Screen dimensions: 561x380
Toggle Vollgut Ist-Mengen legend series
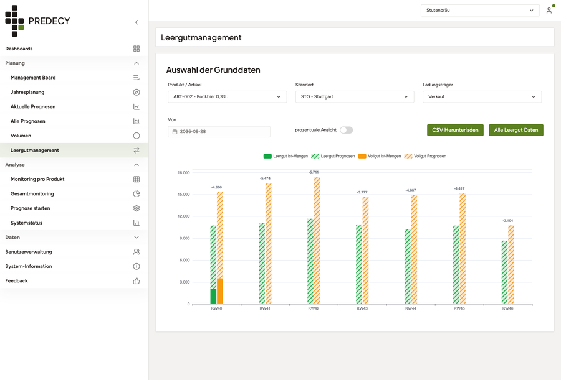(x=380, y=156)
